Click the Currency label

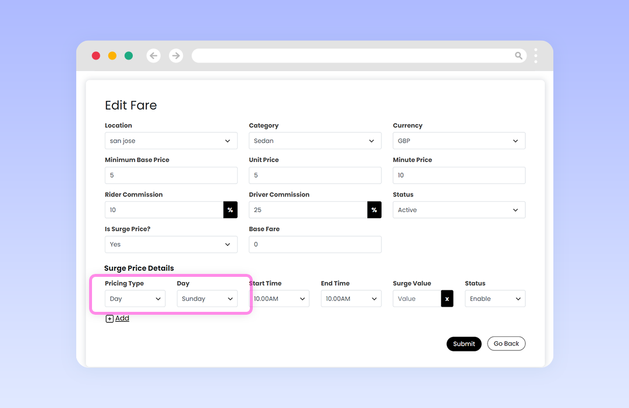[408, 126]
